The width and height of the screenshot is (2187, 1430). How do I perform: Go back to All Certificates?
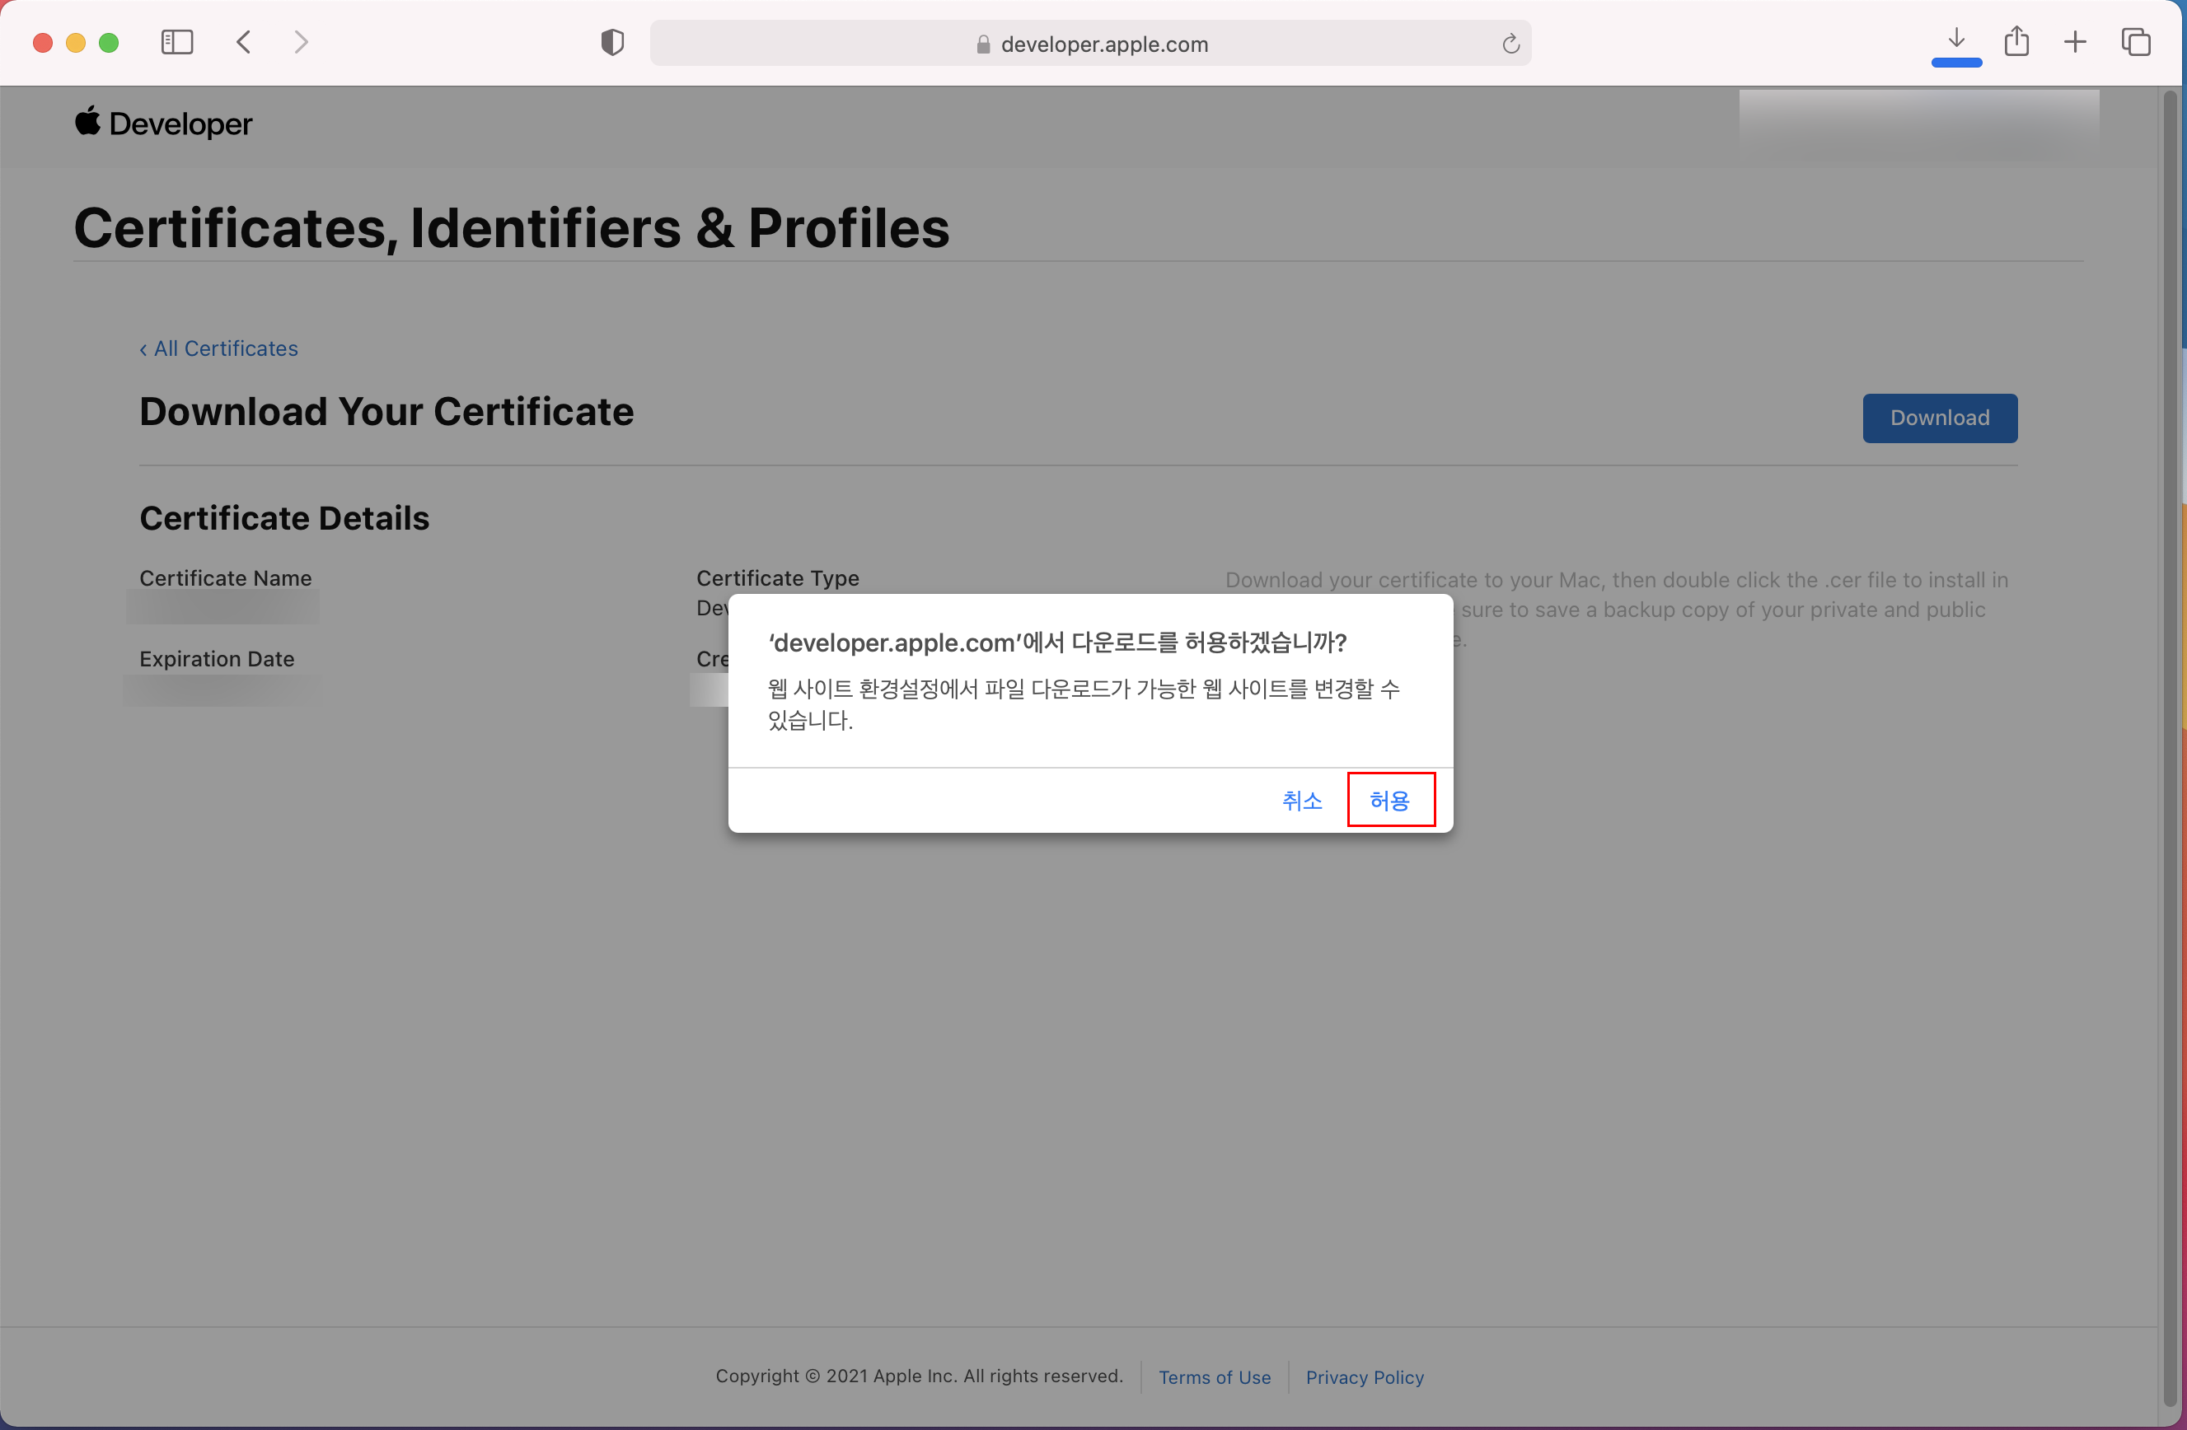pyautogui.click(x=218, y=348)
